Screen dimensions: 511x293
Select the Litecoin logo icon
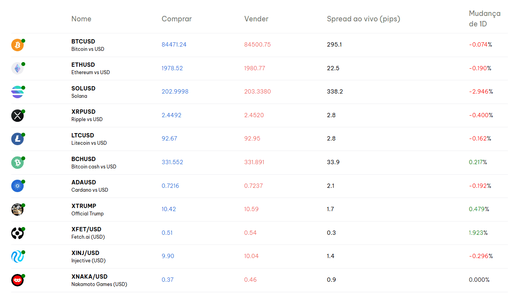point(17,139)
